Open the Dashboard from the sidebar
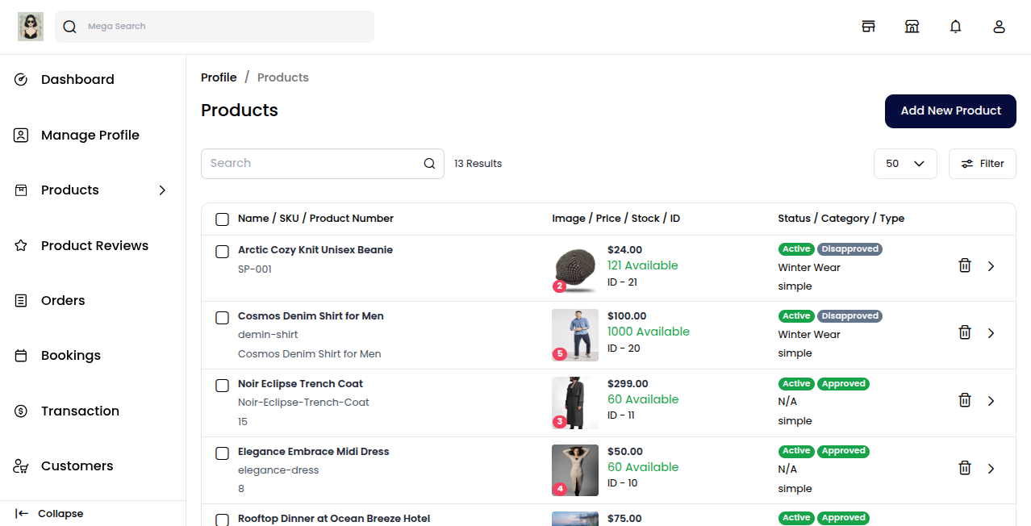Screen dimensions: 1031x526 coord(77,79)
